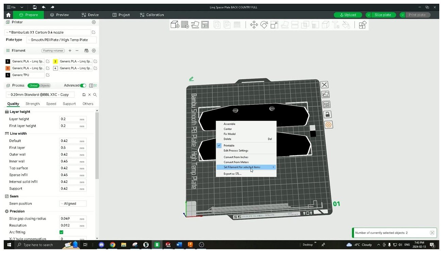
Task: Open the Calibration tab
Action: [x=152, y=15]
